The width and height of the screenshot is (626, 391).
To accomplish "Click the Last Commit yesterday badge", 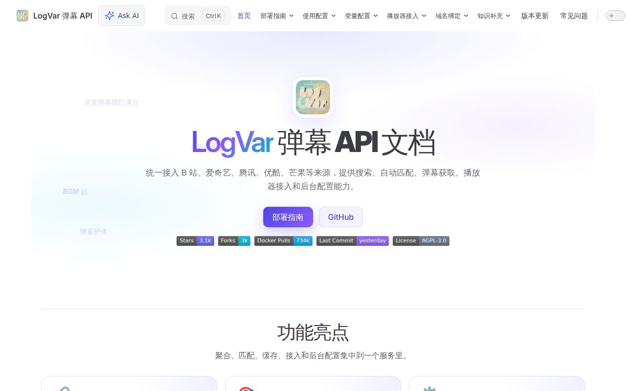I will point(353,240).
